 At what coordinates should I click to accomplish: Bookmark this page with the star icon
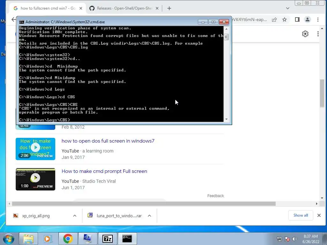tap(285, 19)
